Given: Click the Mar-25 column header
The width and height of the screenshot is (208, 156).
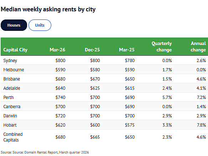Looking at the screenshot, I should [x=127, y=50].
